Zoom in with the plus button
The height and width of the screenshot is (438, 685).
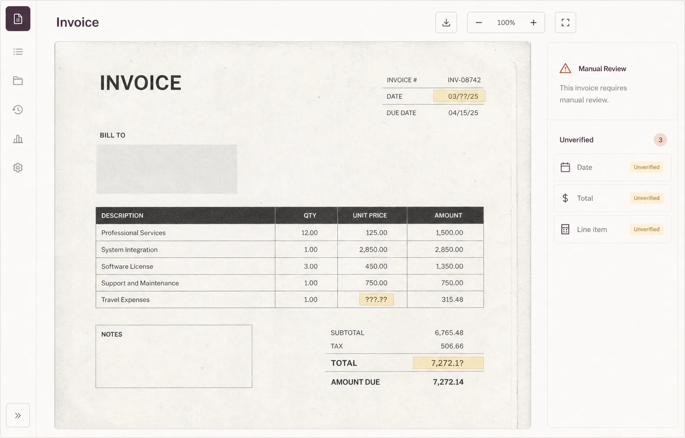(x=533, y=22)
